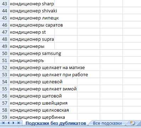Select cell 'кондиционер щелкает зимой'

click(x=43, y=89)
